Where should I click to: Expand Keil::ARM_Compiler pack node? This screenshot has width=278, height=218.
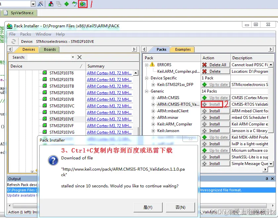click(153, 124)
